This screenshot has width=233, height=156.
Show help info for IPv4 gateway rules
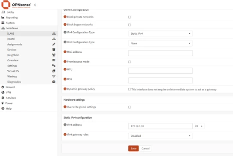pos(65,135)
